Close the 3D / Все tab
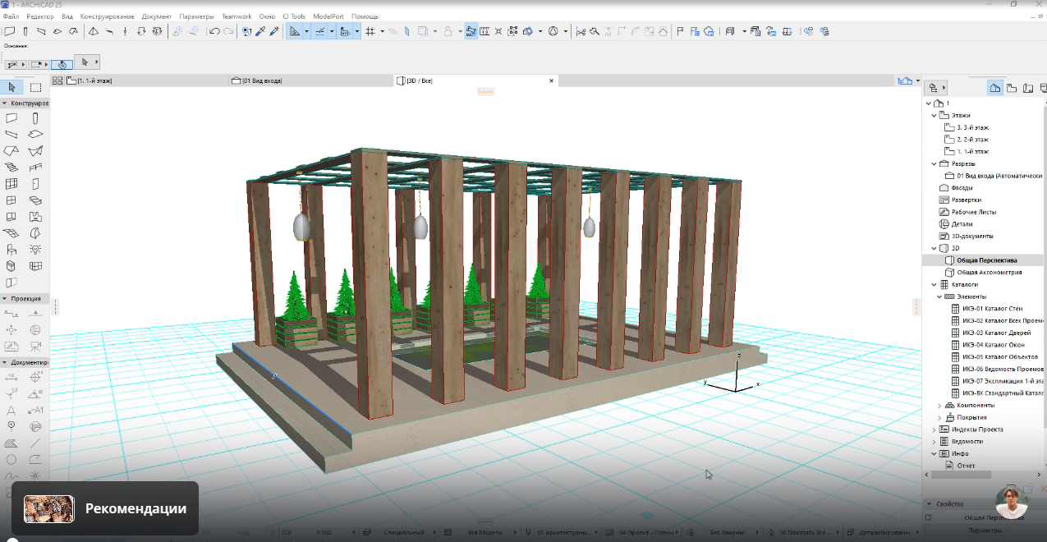Screen dimensions: 1047x542 tap(552, 80)
